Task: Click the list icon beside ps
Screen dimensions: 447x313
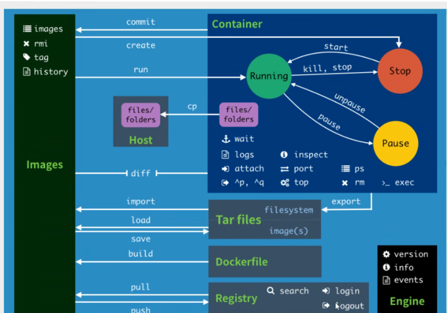Action: tap(345, 169)
